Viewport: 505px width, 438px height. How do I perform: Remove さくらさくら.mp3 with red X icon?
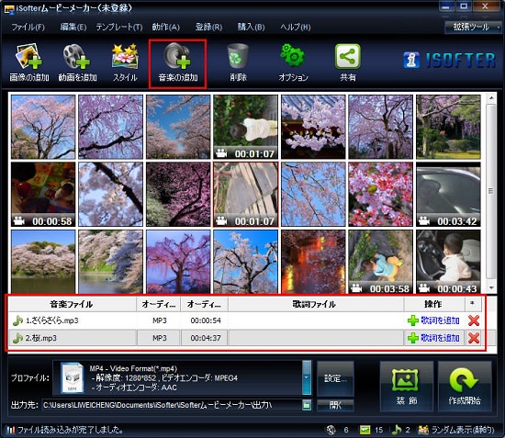(x=474, y=320)
